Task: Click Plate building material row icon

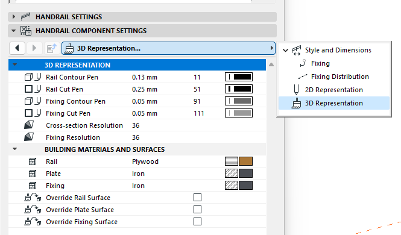Action: point(33,174)
